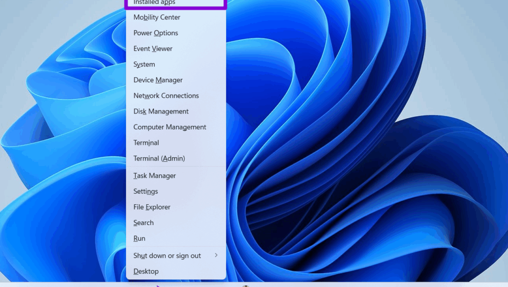Open Device Manager

158,80
